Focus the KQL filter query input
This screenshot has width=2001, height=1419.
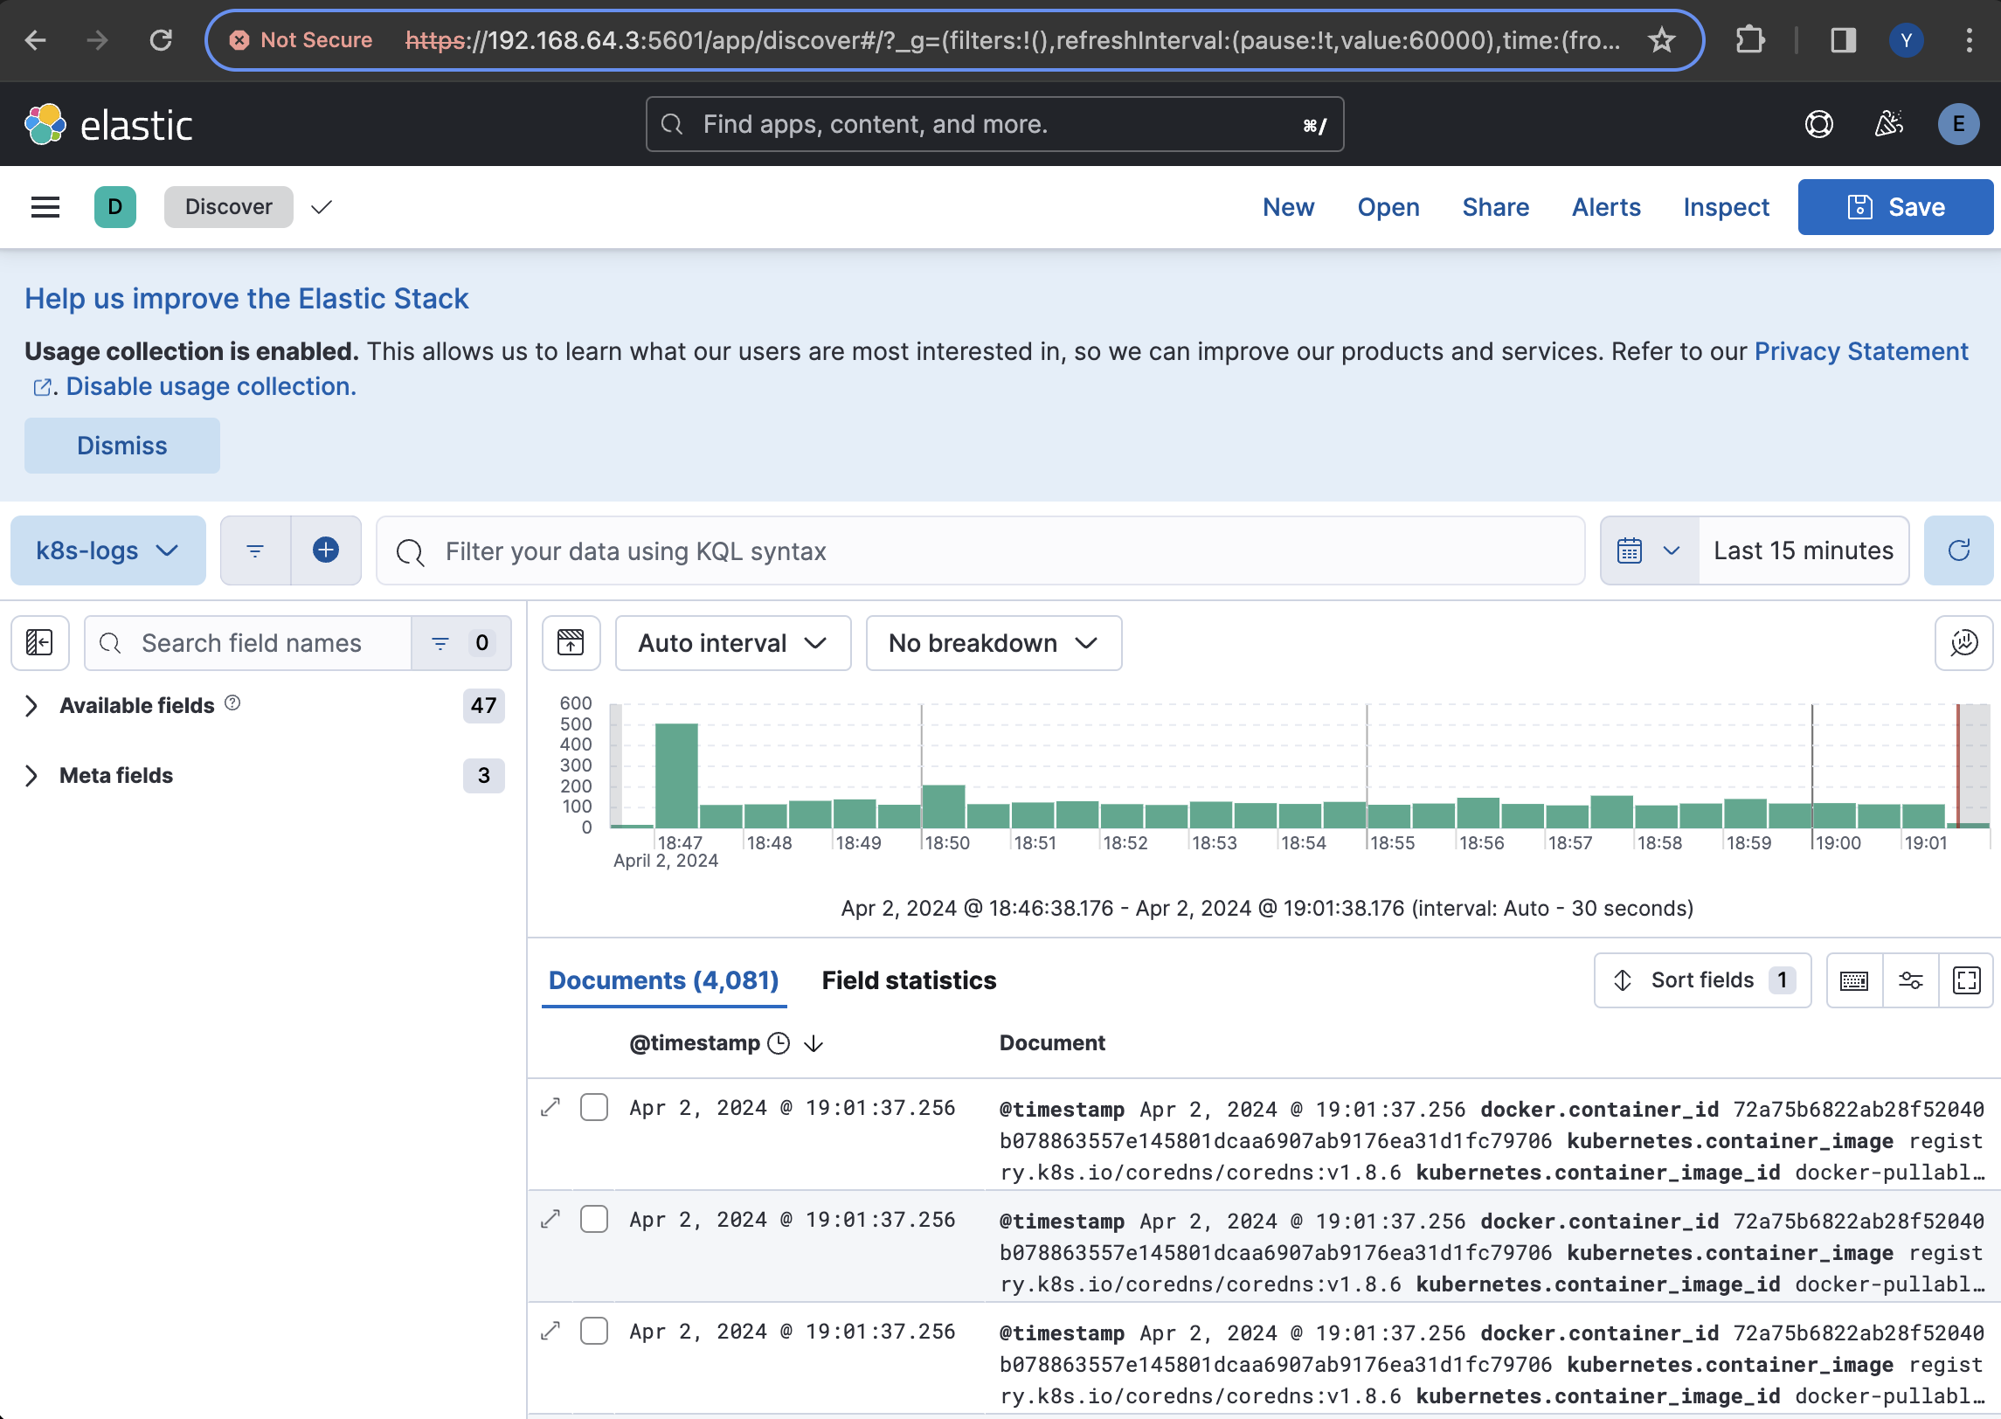point(980,550)
